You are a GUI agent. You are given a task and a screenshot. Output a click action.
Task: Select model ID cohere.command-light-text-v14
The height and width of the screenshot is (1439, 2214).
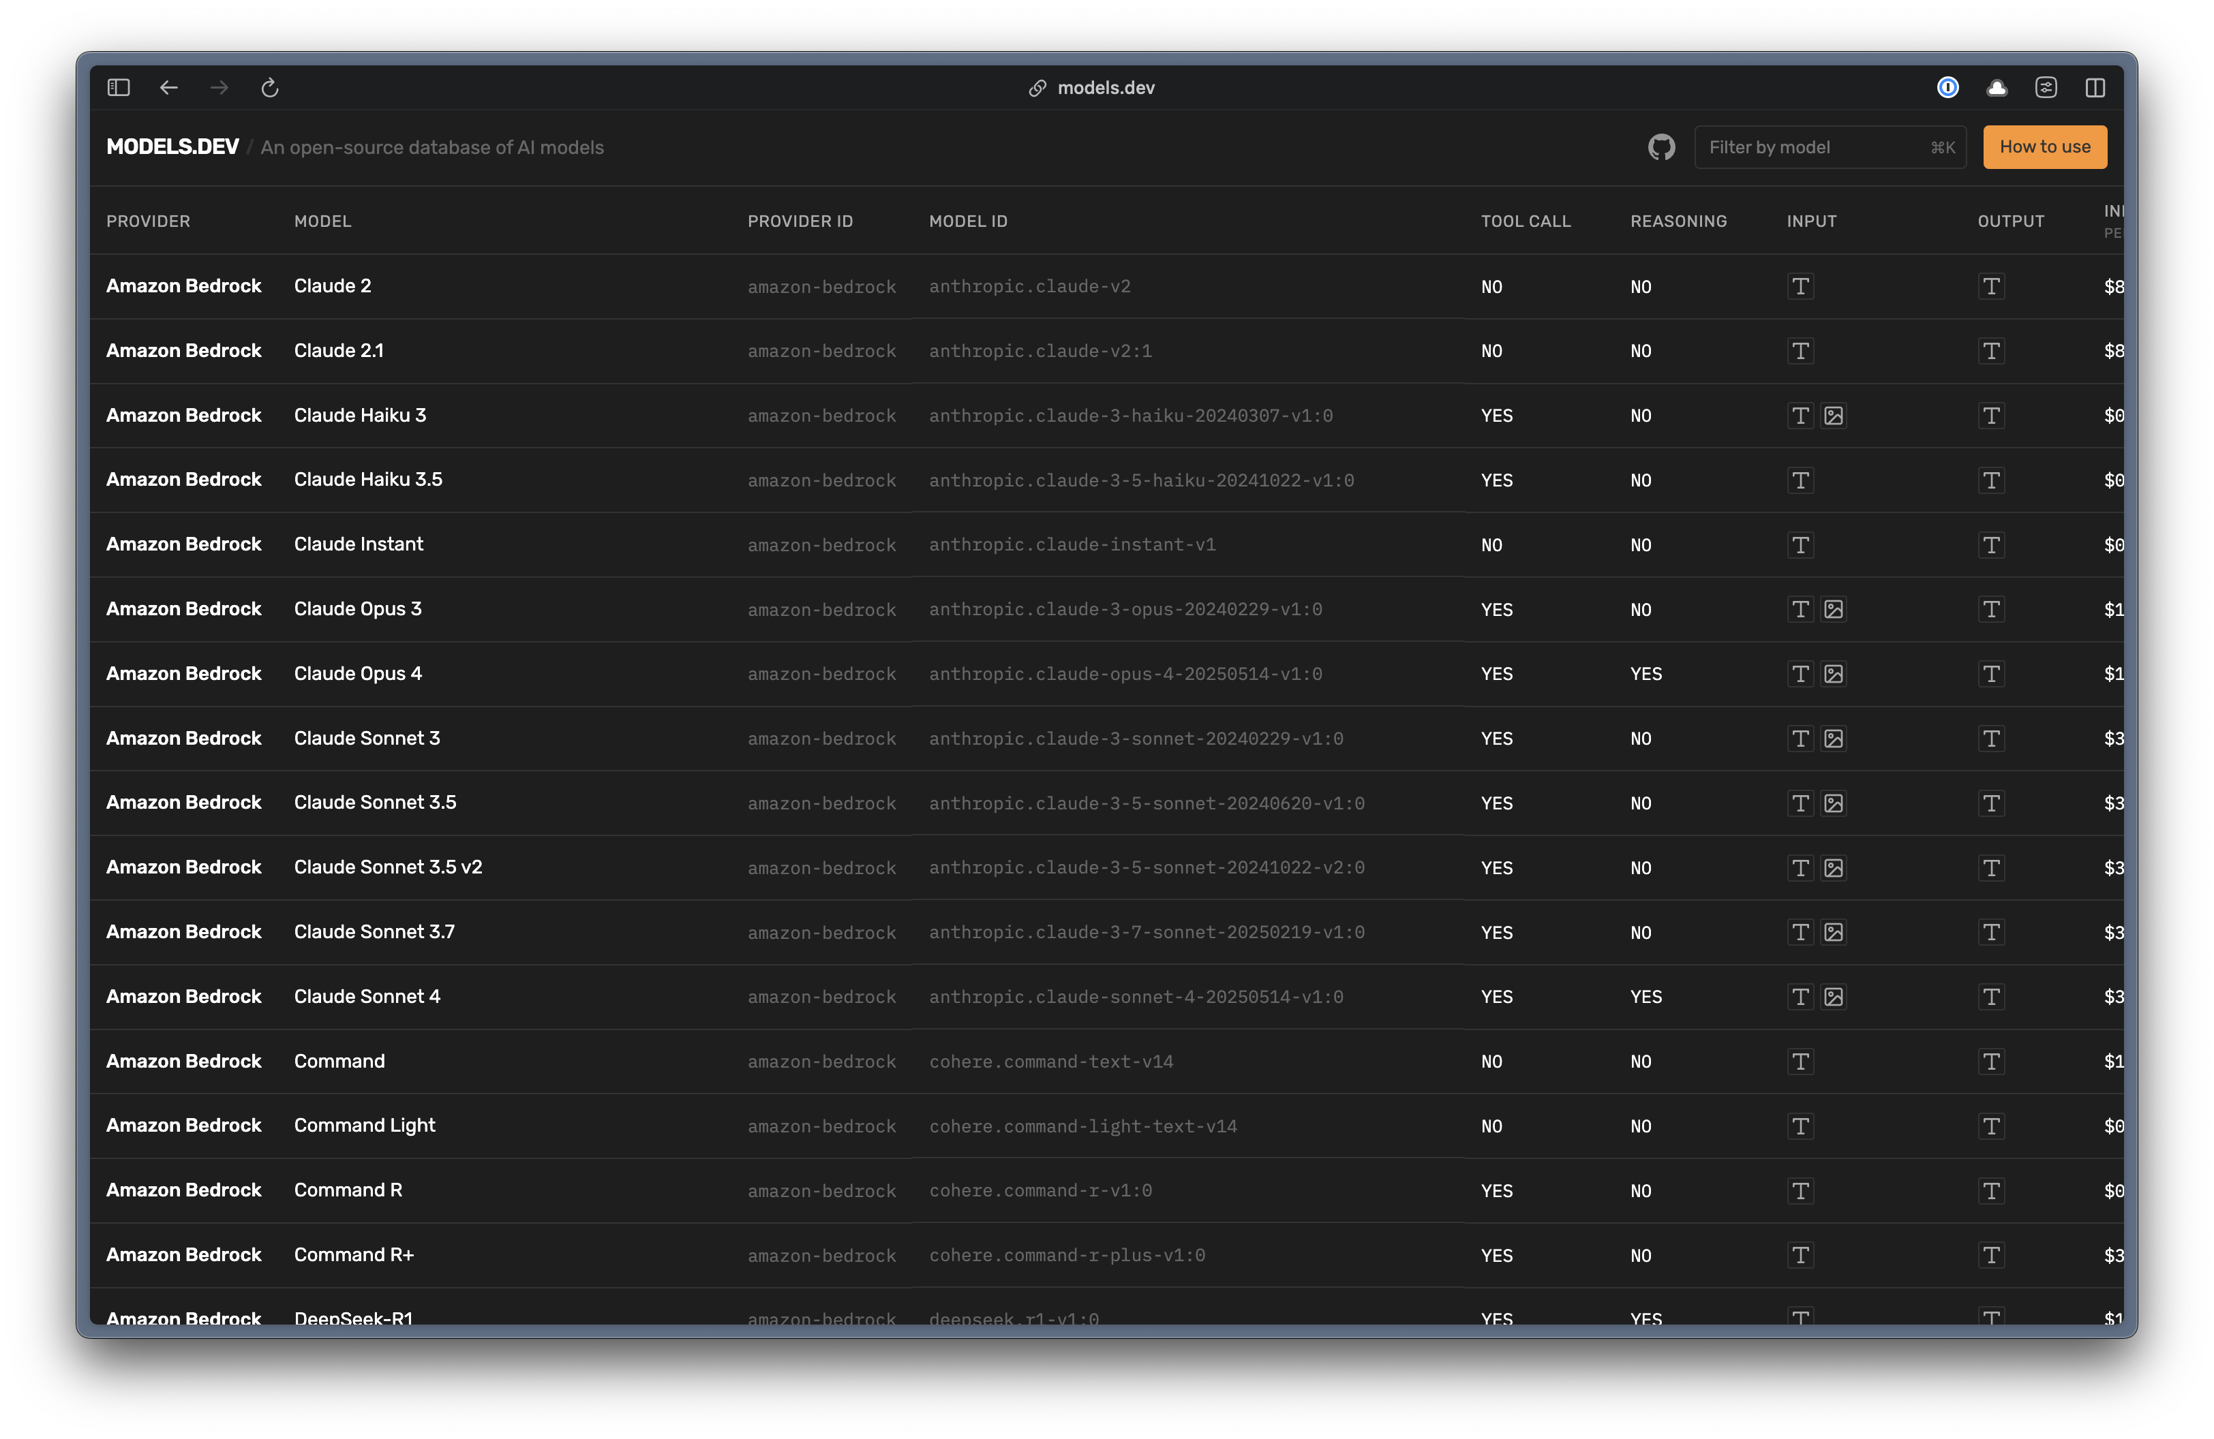click(x=1083, y=1127)
